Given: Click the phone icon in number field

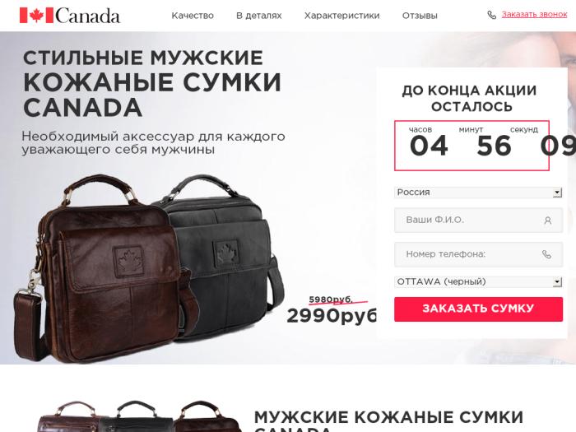Looking at the screenshot, I should pyautogui.click(x=546, y=254).
